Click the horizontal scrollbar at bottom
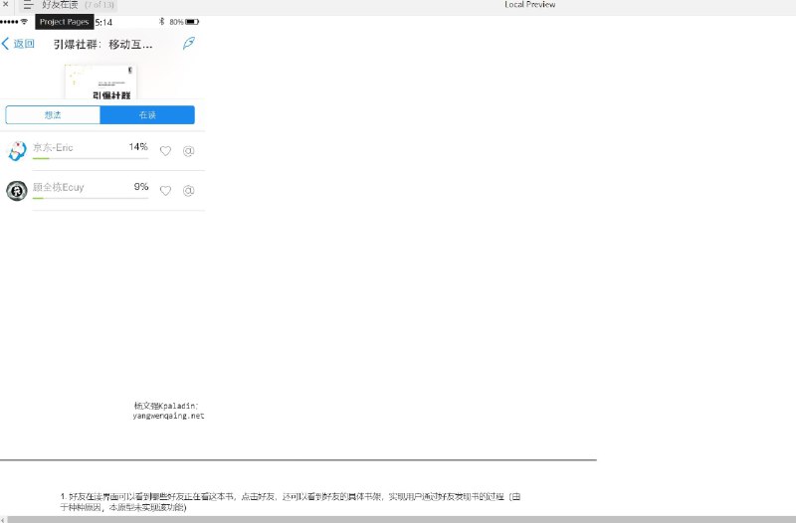This screenshot has height=523, width=796. click(401, 519)
